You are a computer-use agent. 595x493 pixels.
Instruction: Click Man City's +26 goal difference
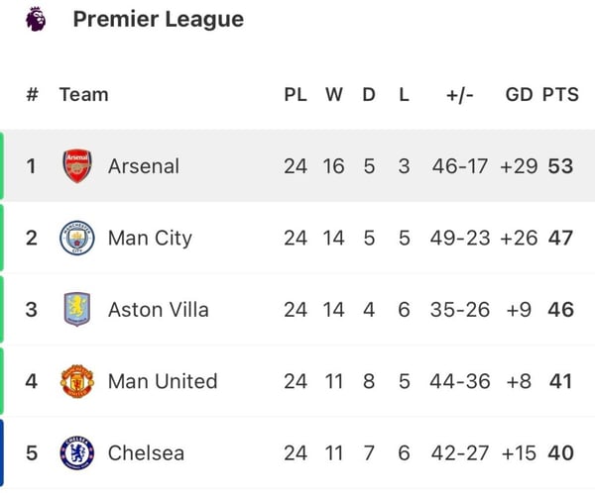pyautogui.click(x=519, y=238)
